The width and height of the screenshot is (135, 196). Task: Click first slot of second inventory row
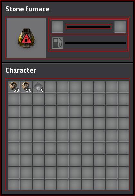(x=14, y=99)
